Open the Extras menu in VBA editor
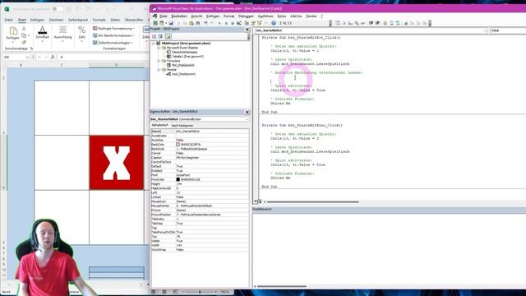The height and width of the screenshot is (296, 526). [282, 16]
